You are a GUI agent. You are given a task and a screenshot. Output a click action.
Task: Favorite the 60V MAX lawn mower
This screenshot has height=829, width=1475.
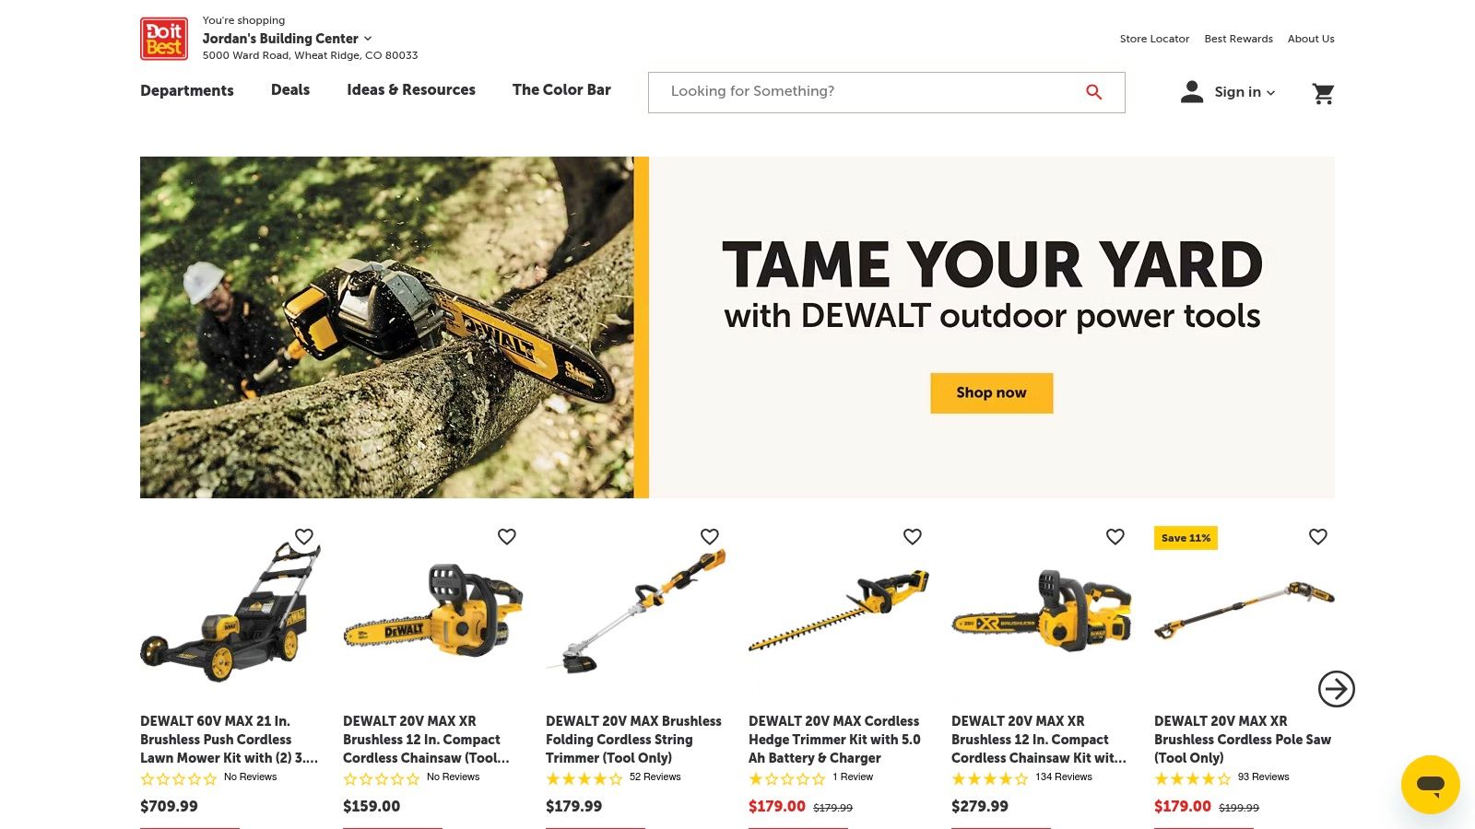(304, 536)
